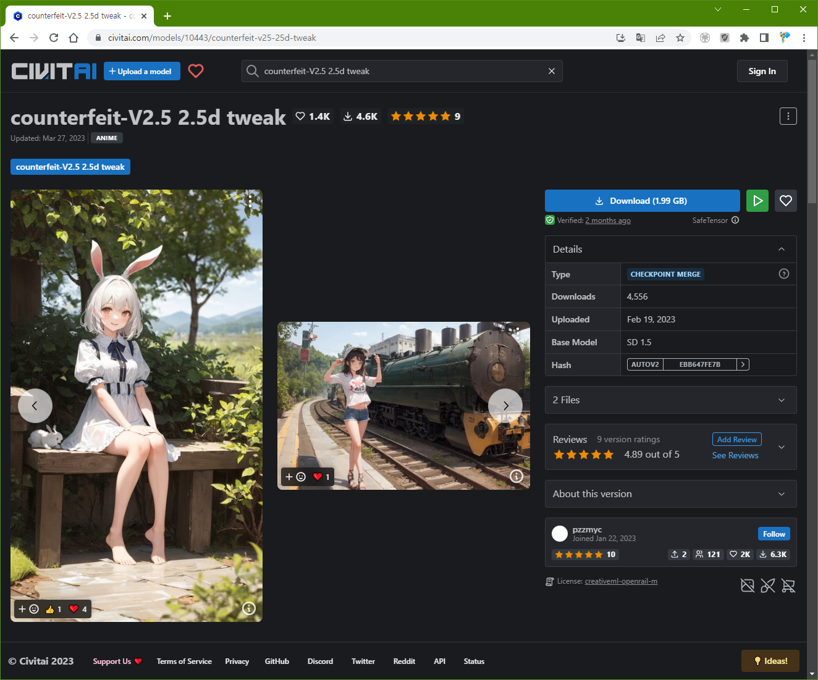
Task: Open the tab search dropdown in title bar
Action: [x=718, y=9]
